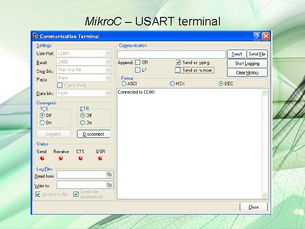Toggle the Check Parity checkbox

[60, 85]
